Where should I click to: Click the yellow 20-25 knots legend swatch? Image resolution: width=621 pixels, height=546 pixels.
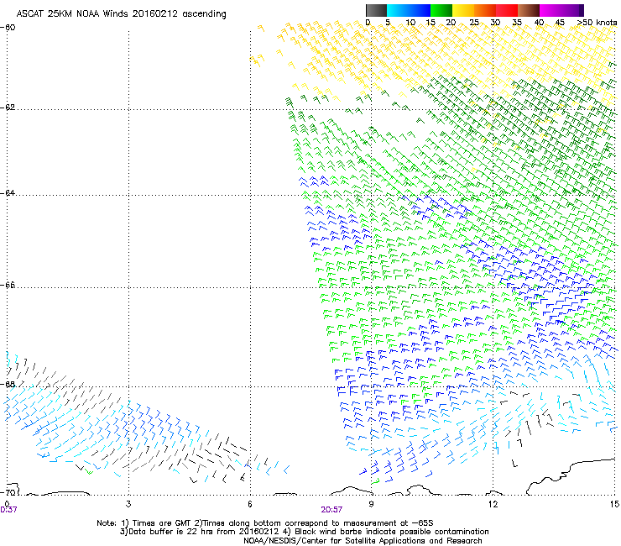pos(463,10)
